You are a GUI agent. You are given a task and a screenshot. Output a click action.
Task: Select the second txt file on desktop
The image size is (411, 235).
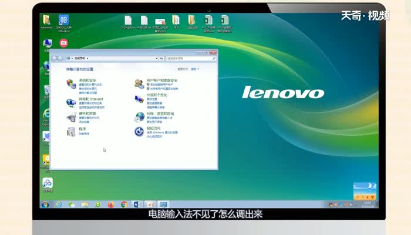click(144, 22)
